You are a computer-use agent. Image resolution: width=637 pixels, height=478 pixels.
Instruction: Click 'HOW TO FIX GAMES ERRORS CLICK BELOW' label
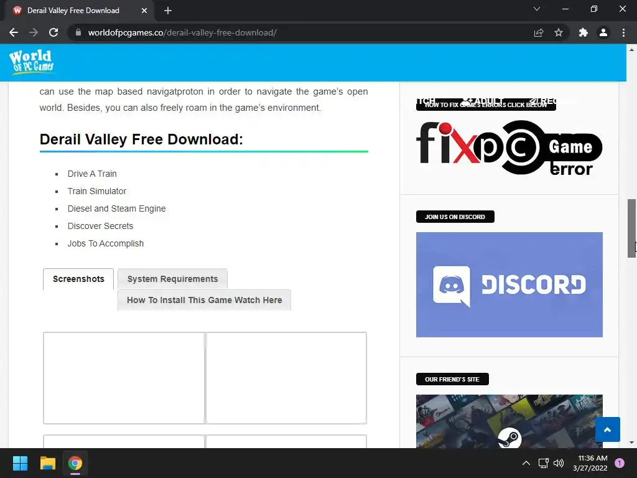point(486,105)
